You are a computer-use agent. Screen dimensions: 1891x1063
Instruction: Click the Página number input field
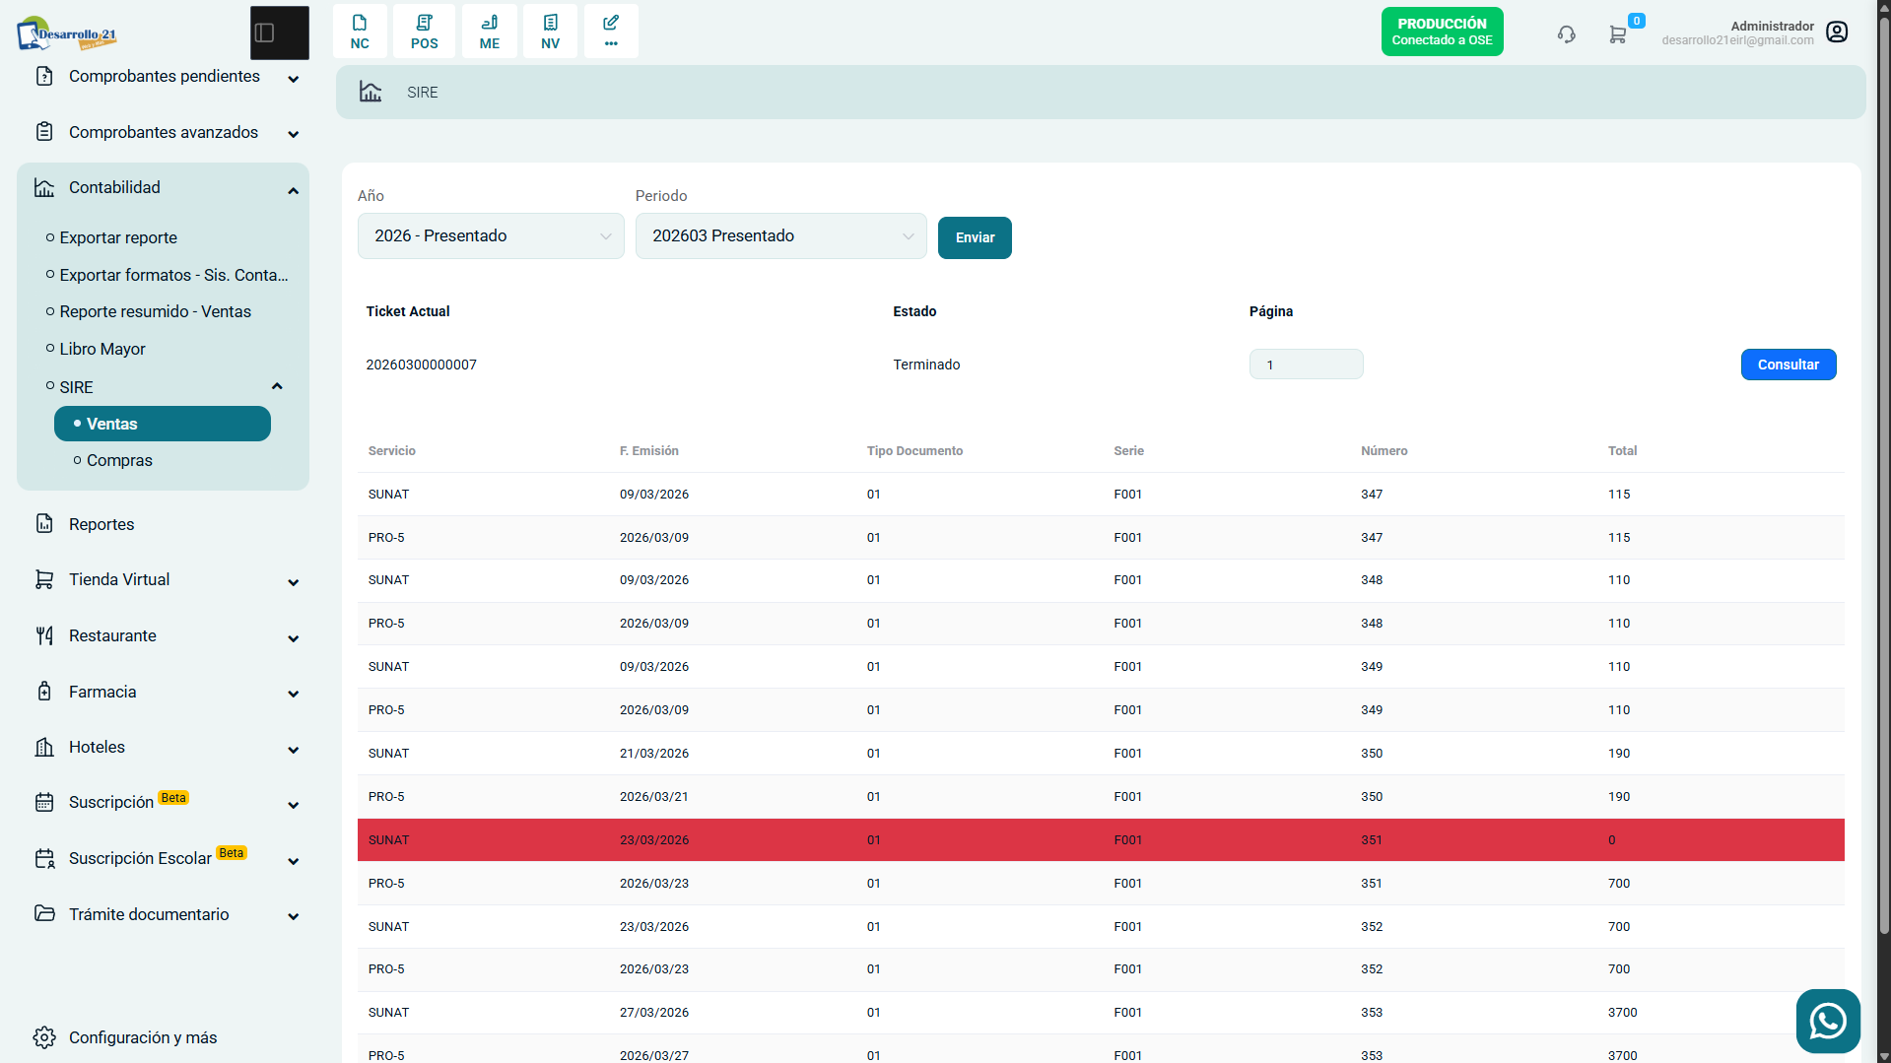[x=1306, y=365]
